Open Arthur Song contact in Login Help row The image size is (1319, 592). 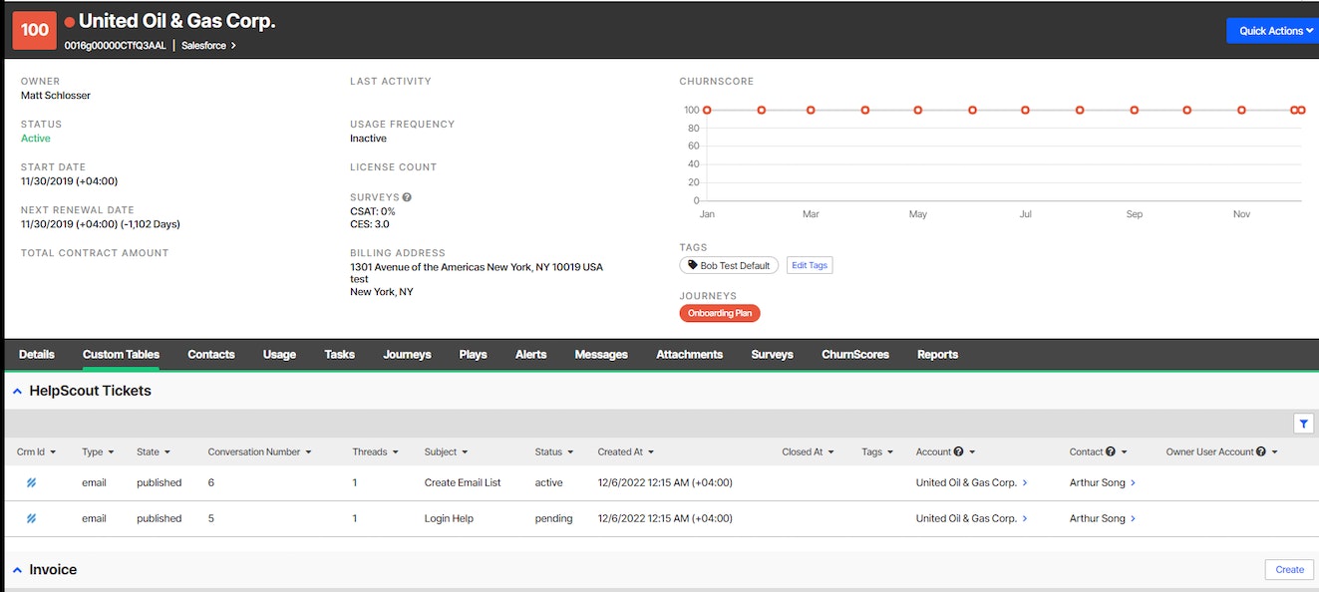[1102, 518]
